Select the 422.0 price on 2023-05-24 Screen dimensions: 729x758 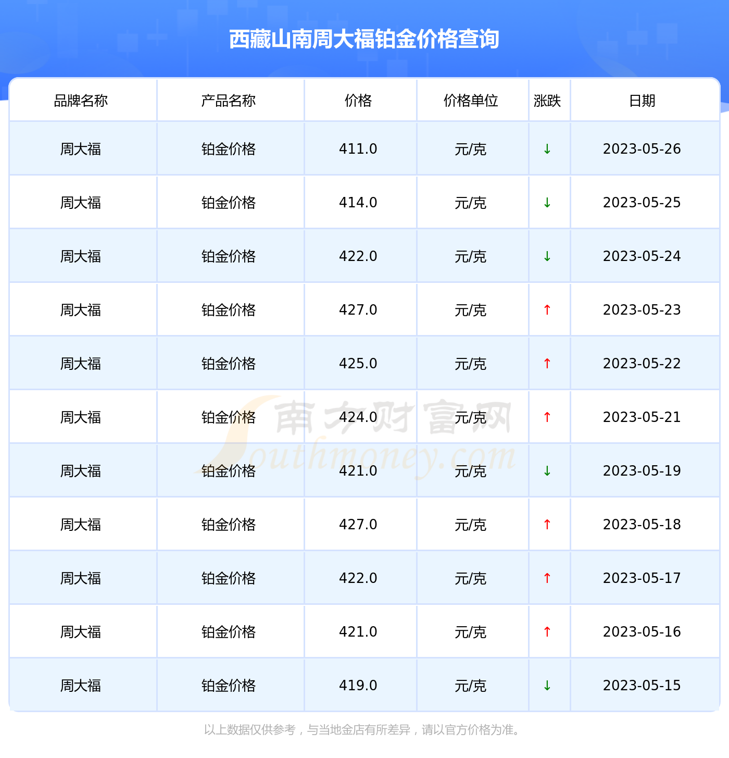(358, 256)
